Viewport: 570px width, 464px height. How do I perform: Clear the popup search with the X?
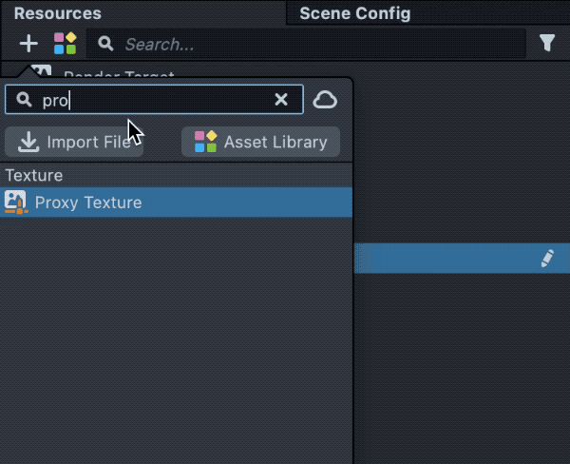[281, 100]
